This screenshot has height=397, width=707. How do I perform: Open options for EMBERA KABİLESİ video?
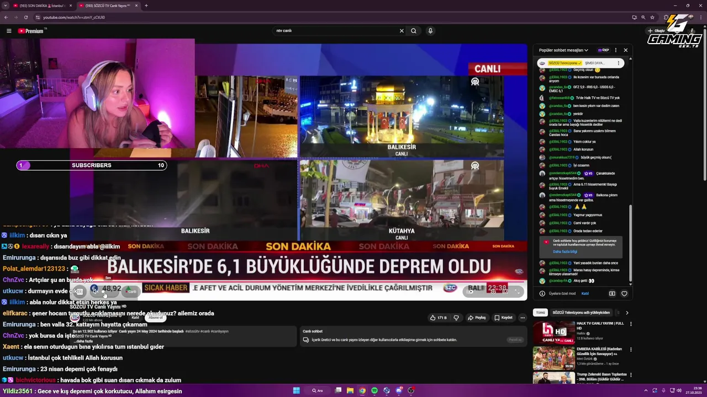click(631, 350)
